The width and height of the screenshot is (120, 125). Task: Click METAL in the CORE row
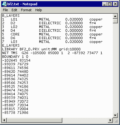tap(45, 34)
